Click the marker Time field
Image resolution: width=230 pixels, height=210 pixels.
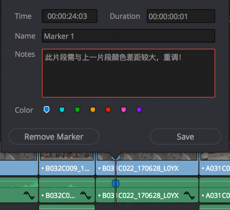69,16
